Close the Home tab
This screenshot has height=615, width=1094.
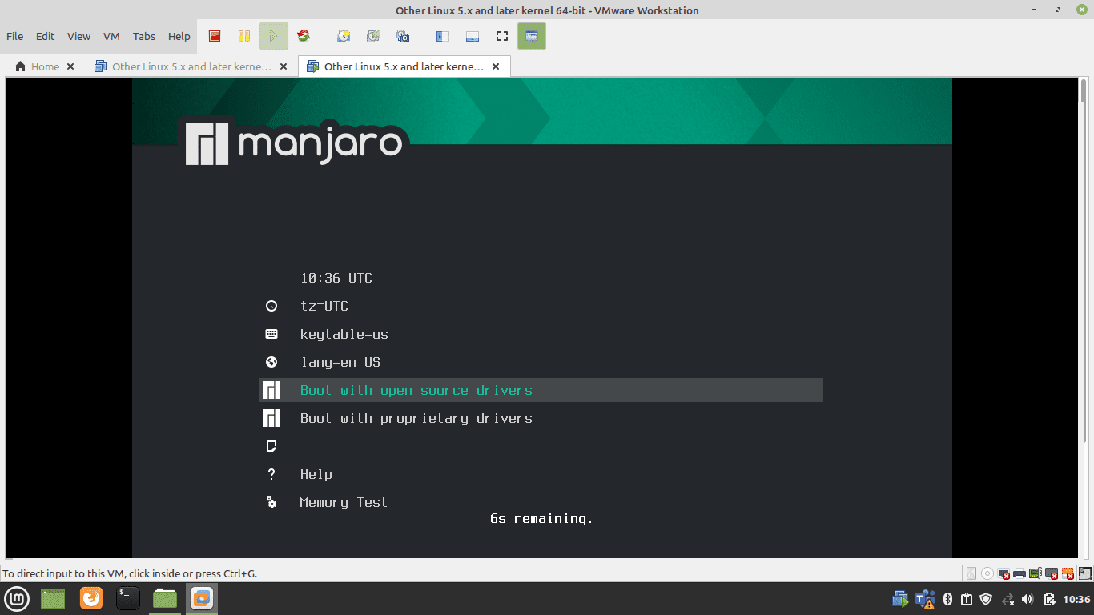[70, 66]
